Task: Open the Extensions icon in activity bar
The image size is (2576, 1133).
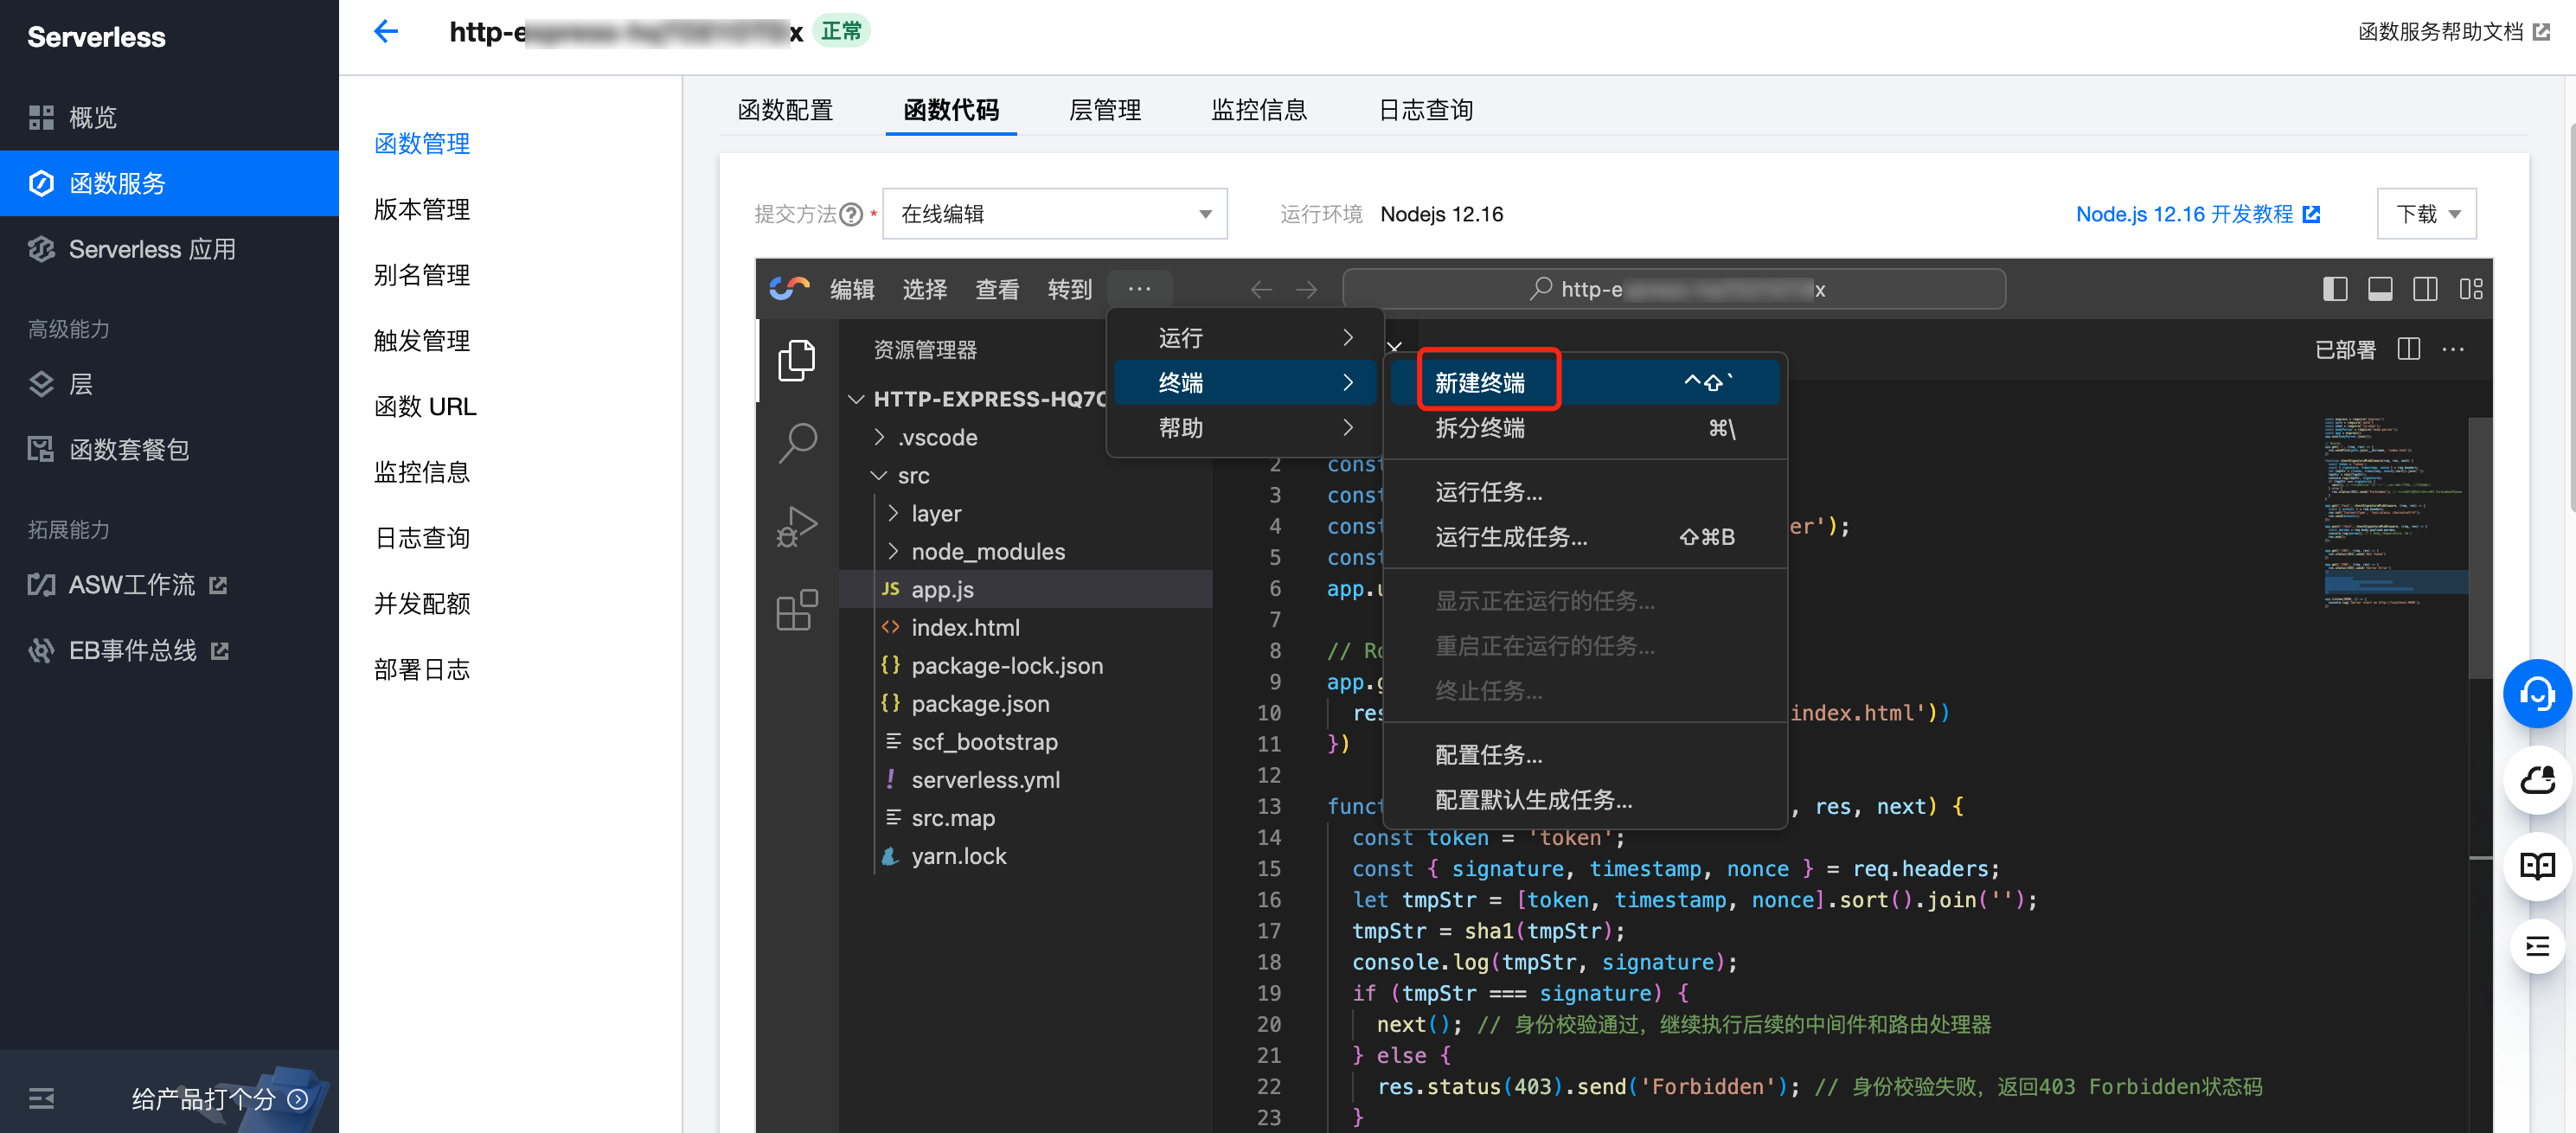Action: point(796,609)
